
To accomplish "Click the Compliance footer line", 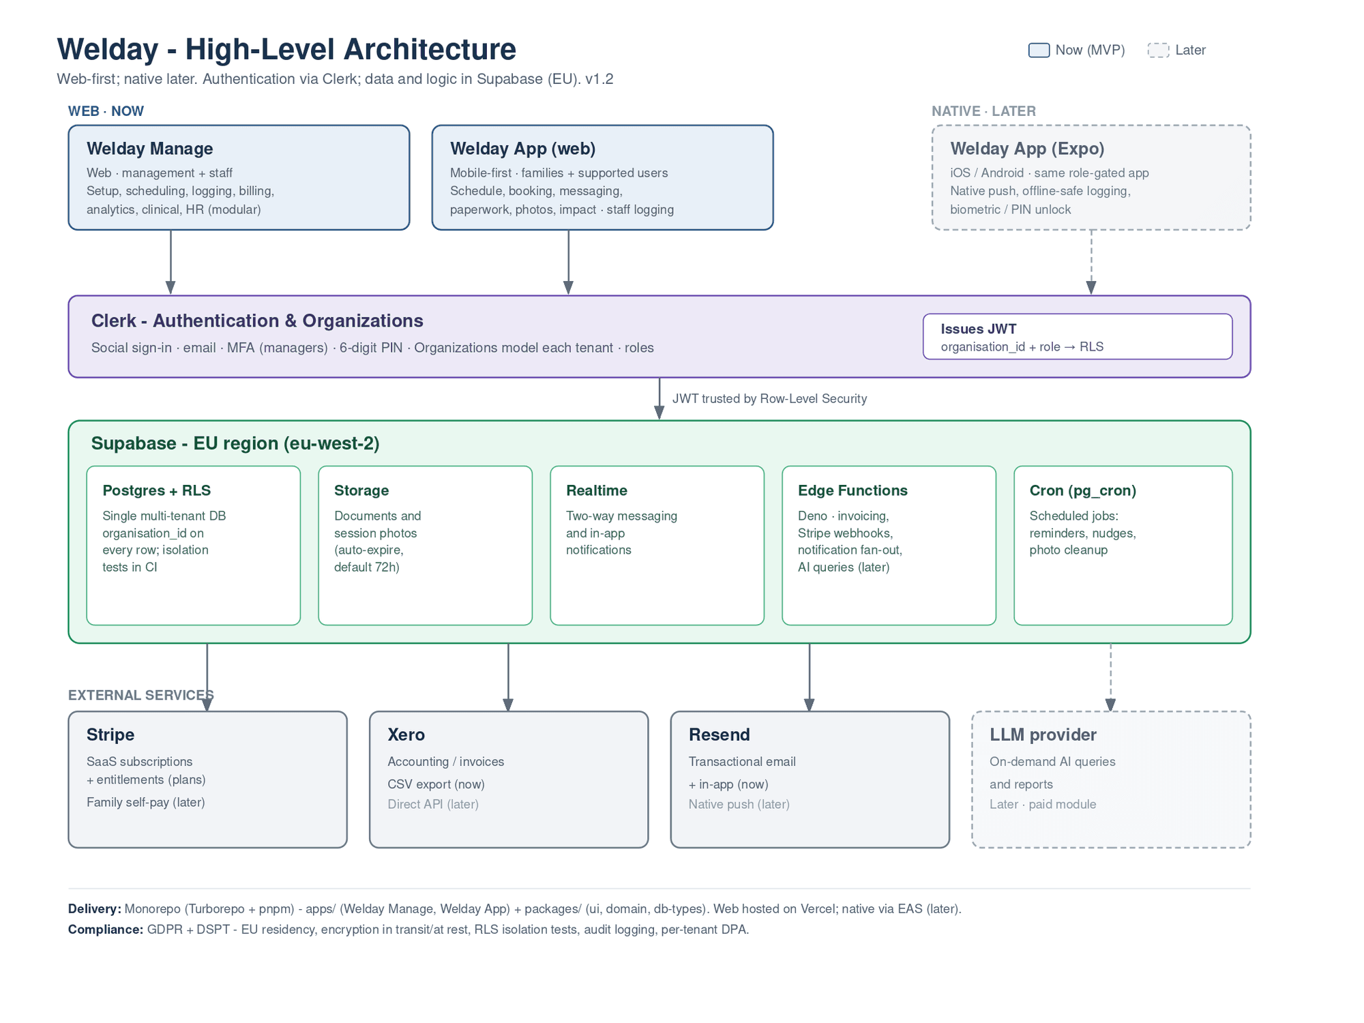I will point(409,930).
